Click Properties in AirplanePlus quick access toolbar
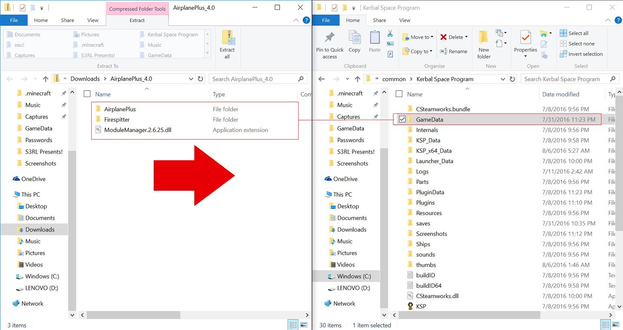The width and height of the screenshot is (623, 330). tap(23, 8)
